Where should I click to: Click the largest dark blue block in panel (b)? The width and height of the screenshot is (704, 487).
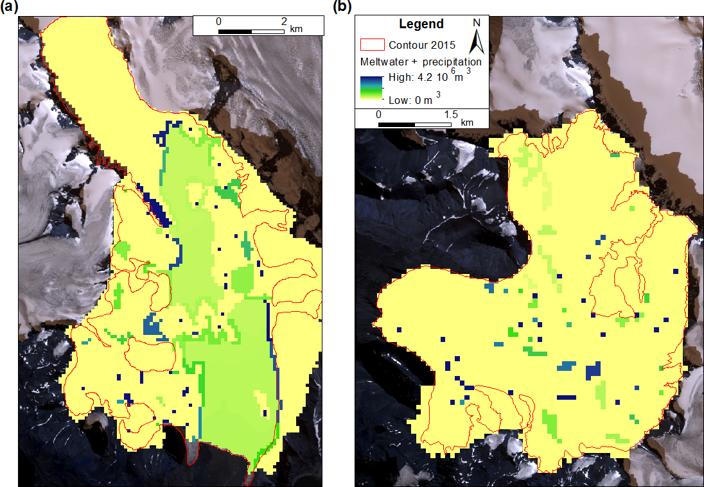click(594, 371)
